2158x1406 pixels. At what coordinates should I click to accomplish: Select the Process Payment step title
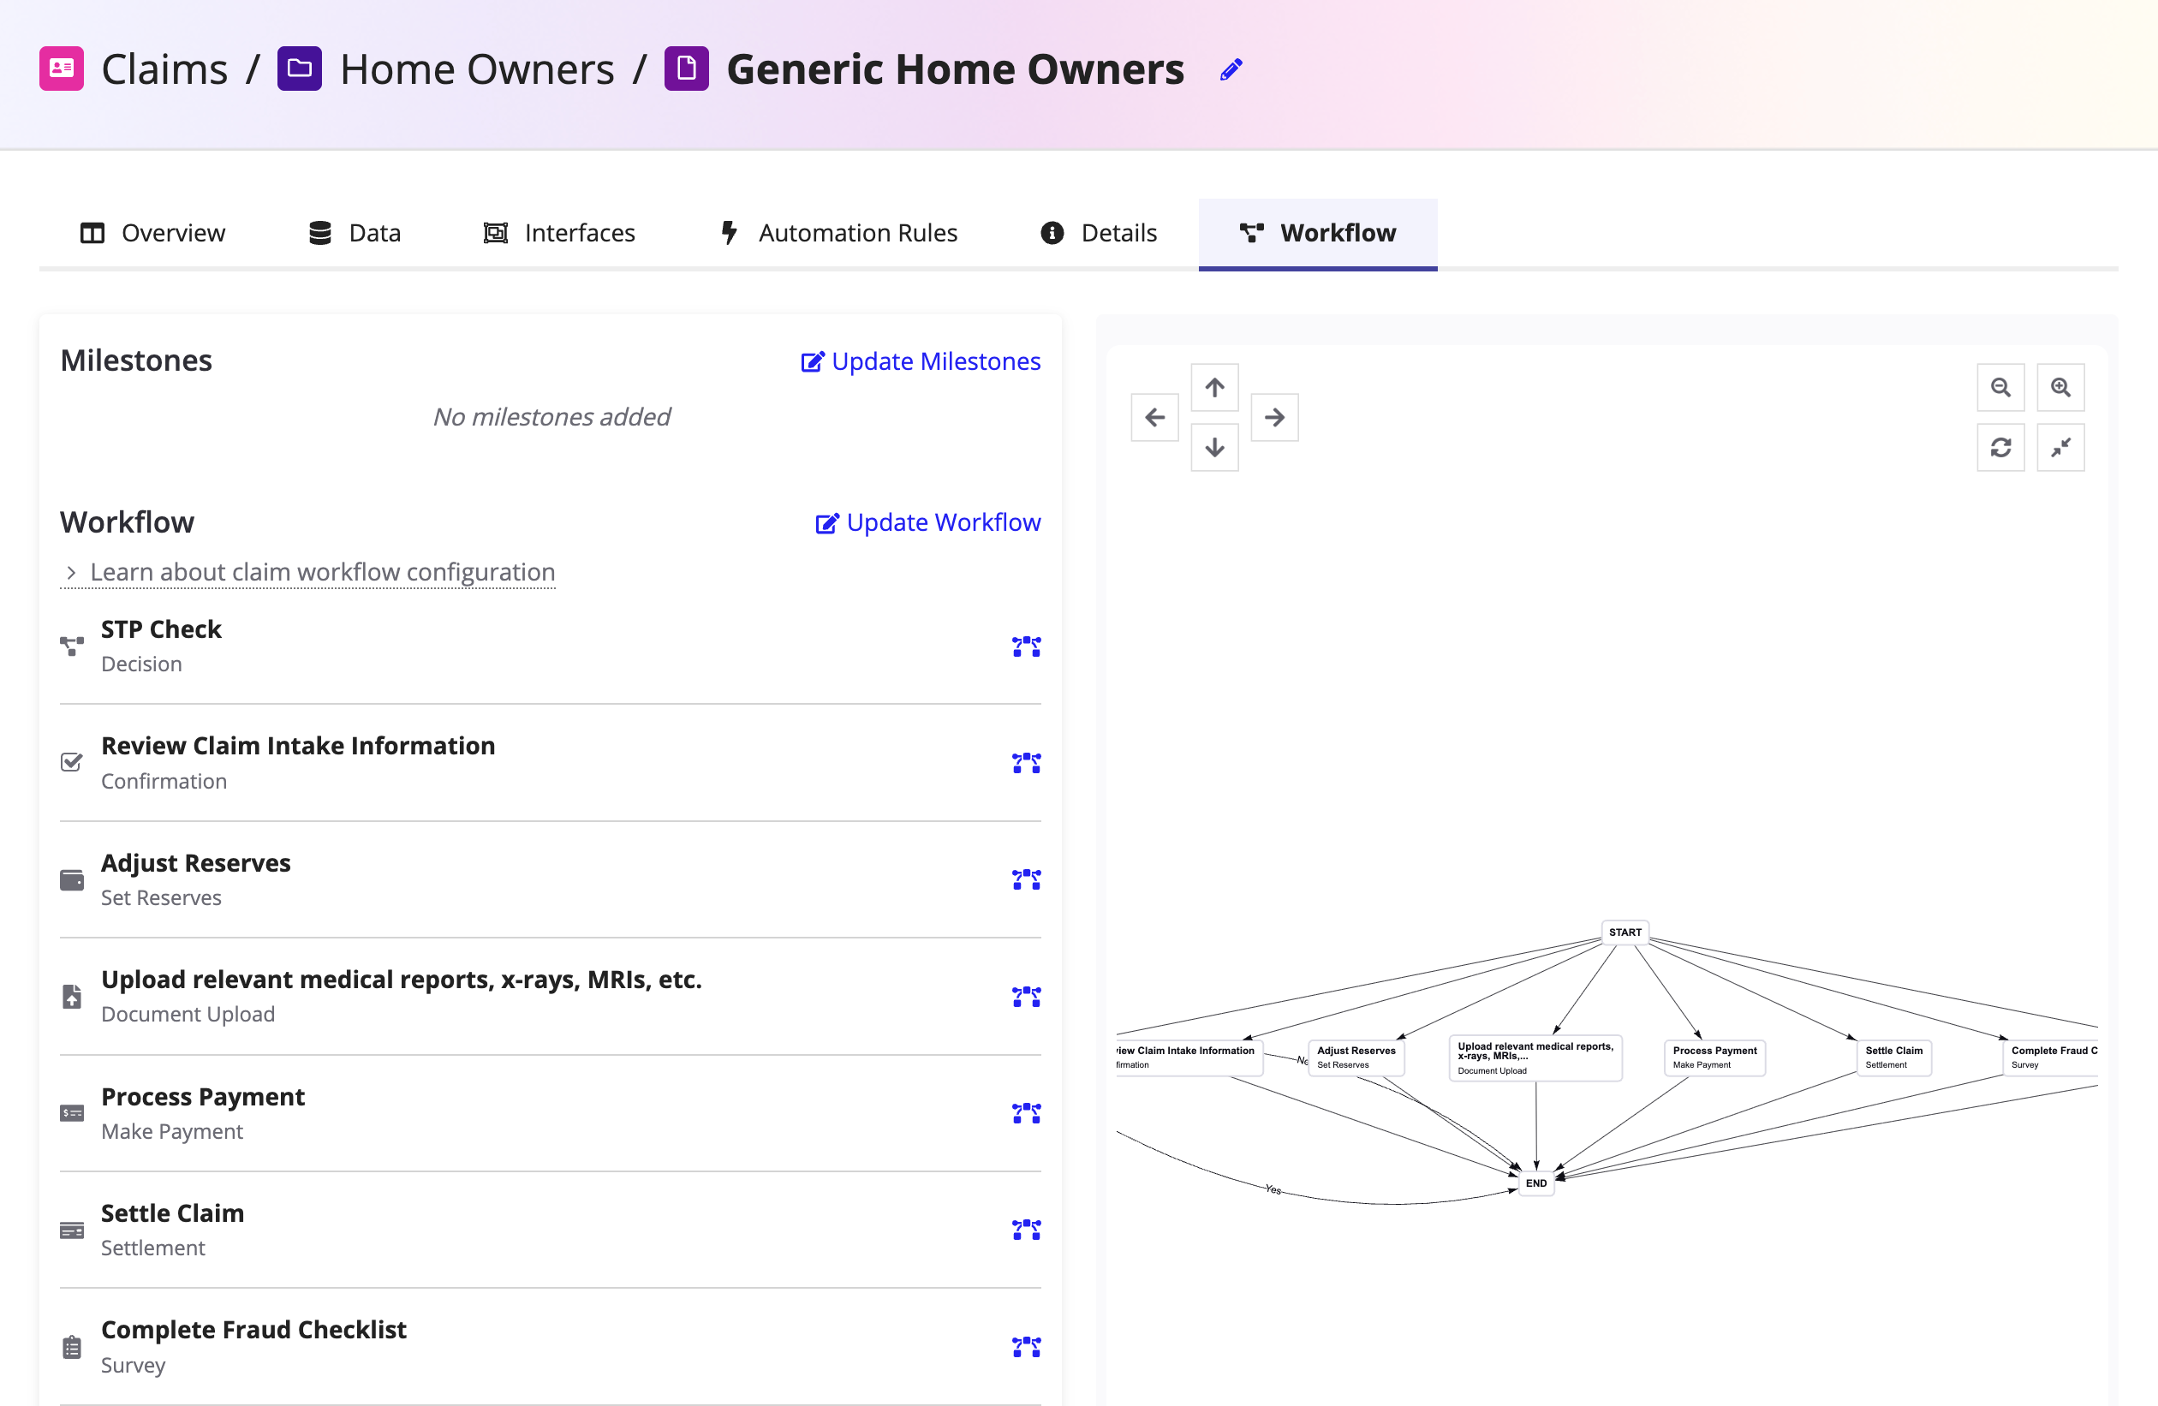pyautogui.click(x=203, y=1096)
